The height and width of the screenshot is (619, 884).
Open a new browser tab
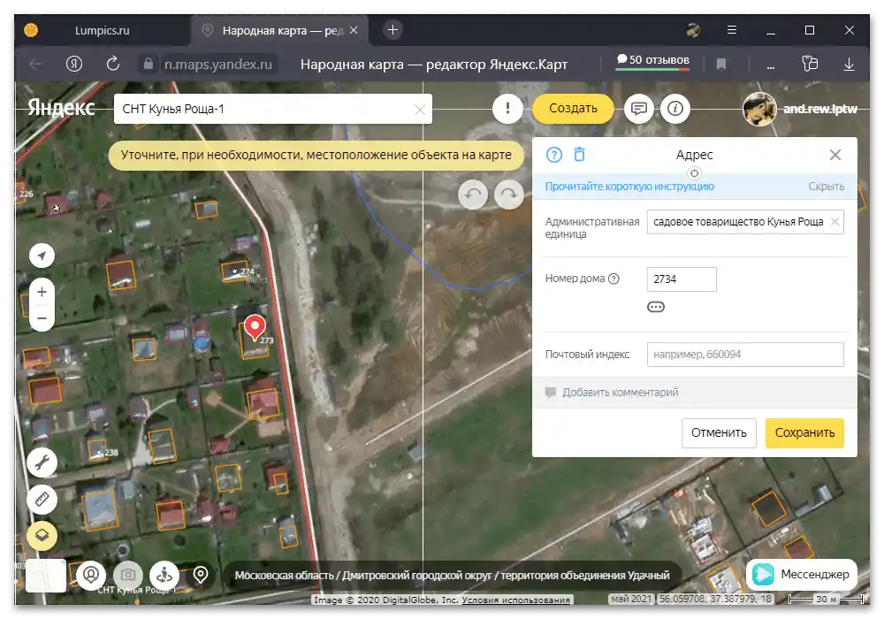[x=393, y=30]
